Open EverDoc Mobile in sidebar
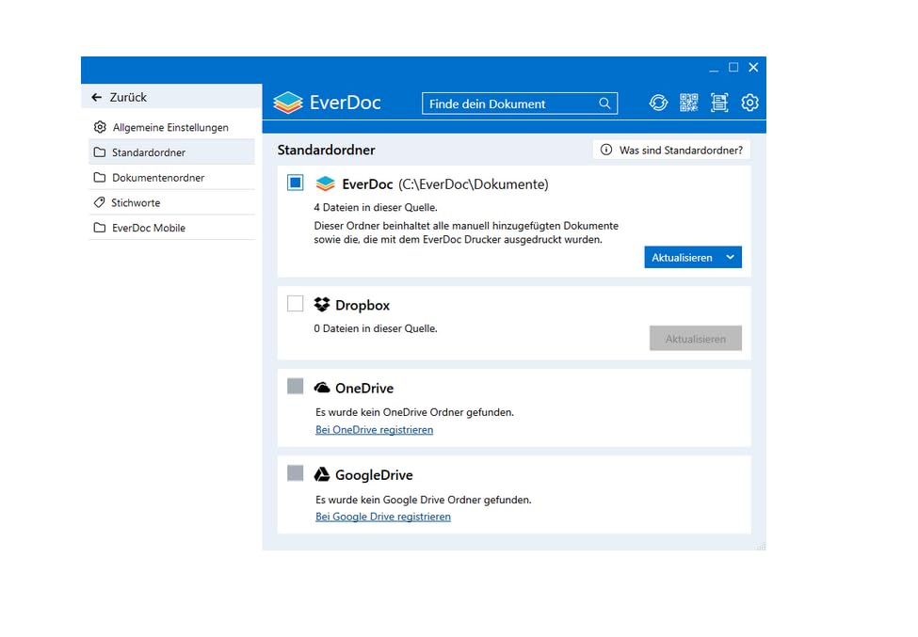 point(171,228)
